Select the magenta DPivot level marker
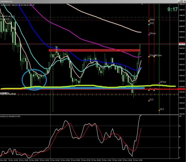Screen dimensions: 186x162 click(149, 35)
